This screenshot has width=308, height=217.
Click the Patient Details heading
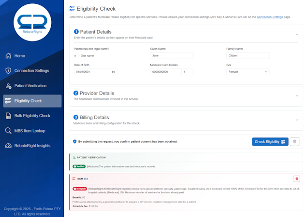(x=96, y=32)
